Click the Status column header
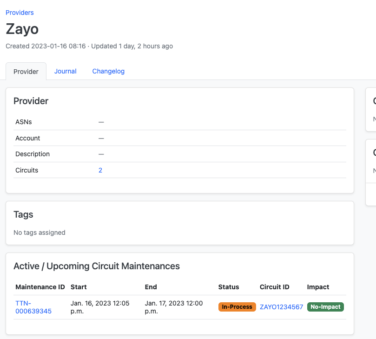376x339 pixels. tap(229, 287)
